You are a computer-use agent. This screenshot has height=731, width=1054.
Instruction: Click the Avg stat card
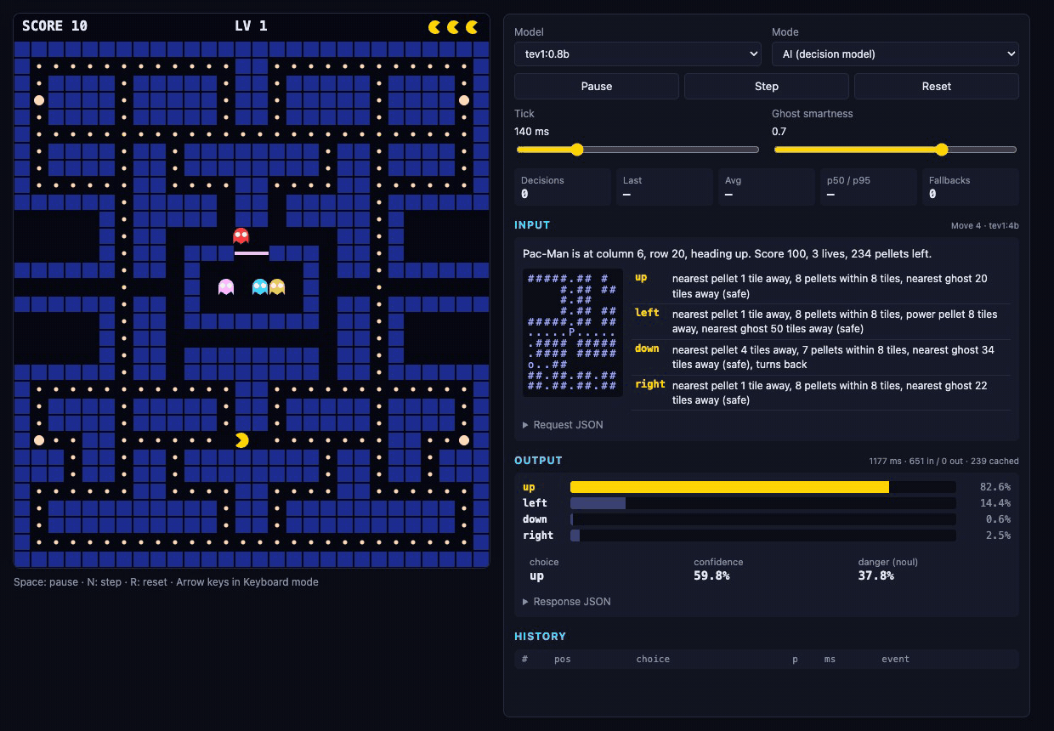click(767, 187)
